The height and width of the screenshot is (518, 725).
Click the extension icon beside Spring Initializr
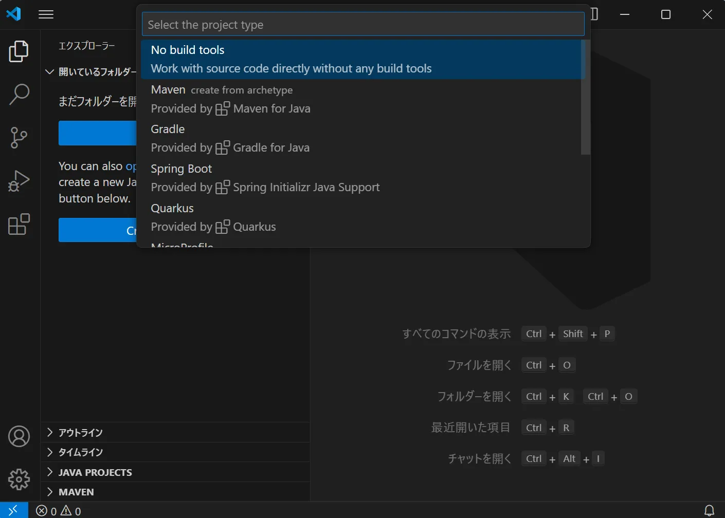tap(223, 188)
